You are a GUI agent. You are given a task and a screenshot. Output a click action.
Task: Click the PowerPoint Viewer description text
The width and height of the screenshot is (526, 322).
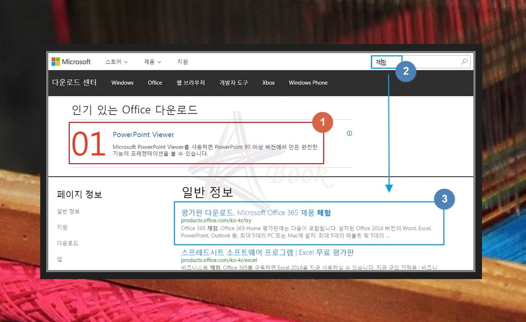pos(215,150)
